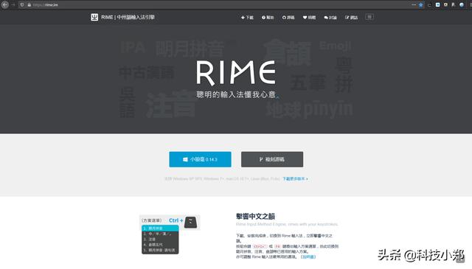Open the 捐贈 donate menu item

pyautogui.click(x=309, y=18)
